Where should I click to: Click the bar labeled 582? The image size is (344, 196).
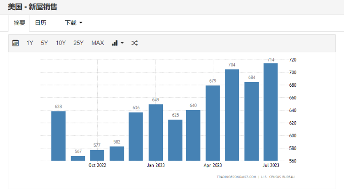[x=117, y=154]
